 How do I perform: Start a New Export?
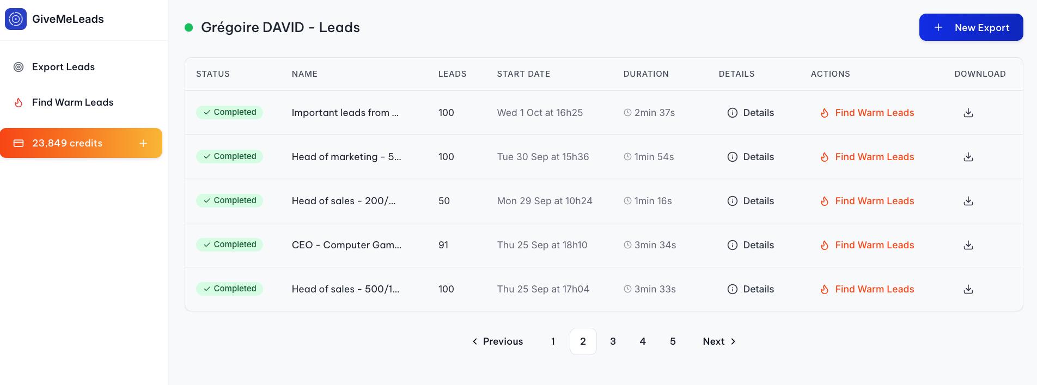(971, 27)
